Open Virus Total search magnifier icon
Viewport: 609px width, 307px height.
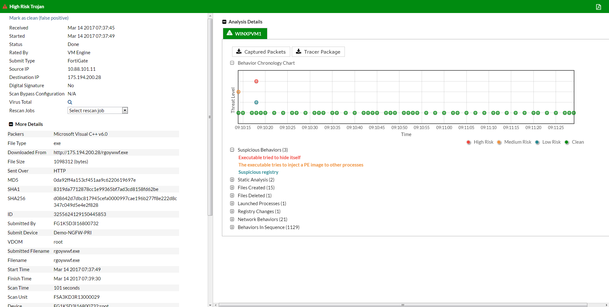pos(70,102)
